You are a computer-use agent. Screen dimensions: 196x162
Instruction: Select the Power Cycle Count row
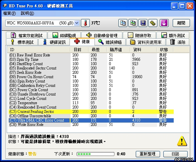91,90
